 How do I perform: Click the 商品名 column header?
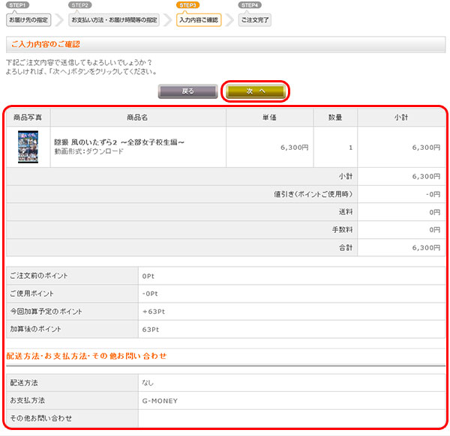pos(137,118)
